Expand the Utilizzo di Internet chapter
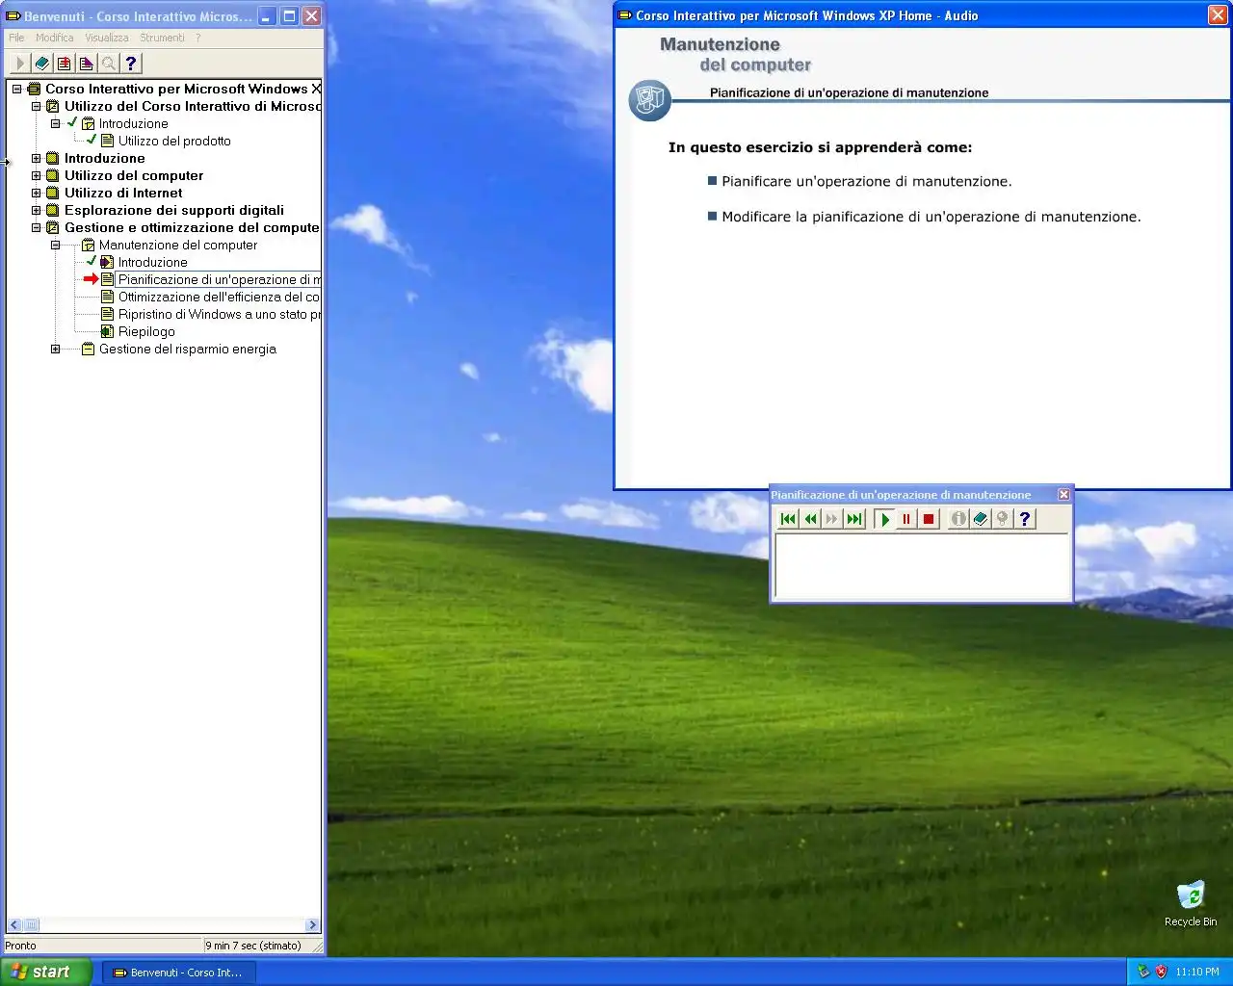Image resolution: width=1233 pixels, height=986 pixels. pos(36,193)
